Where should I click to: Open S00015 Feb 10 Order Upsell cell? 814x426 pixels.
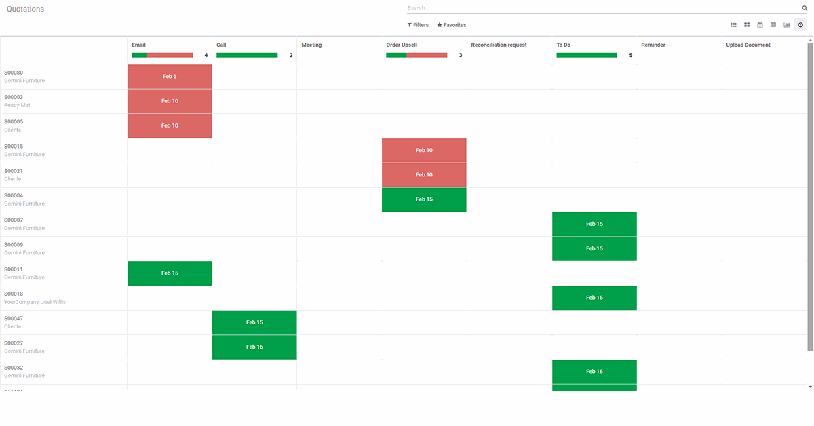[424, 151]
